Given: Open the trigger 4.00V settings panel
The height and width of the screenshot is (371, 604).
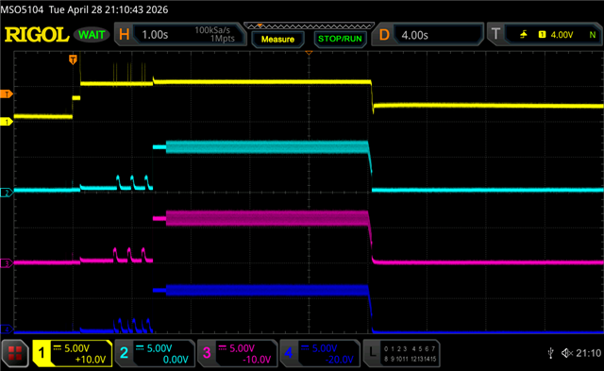Looking at the screenshot, I should pos(545,35).
